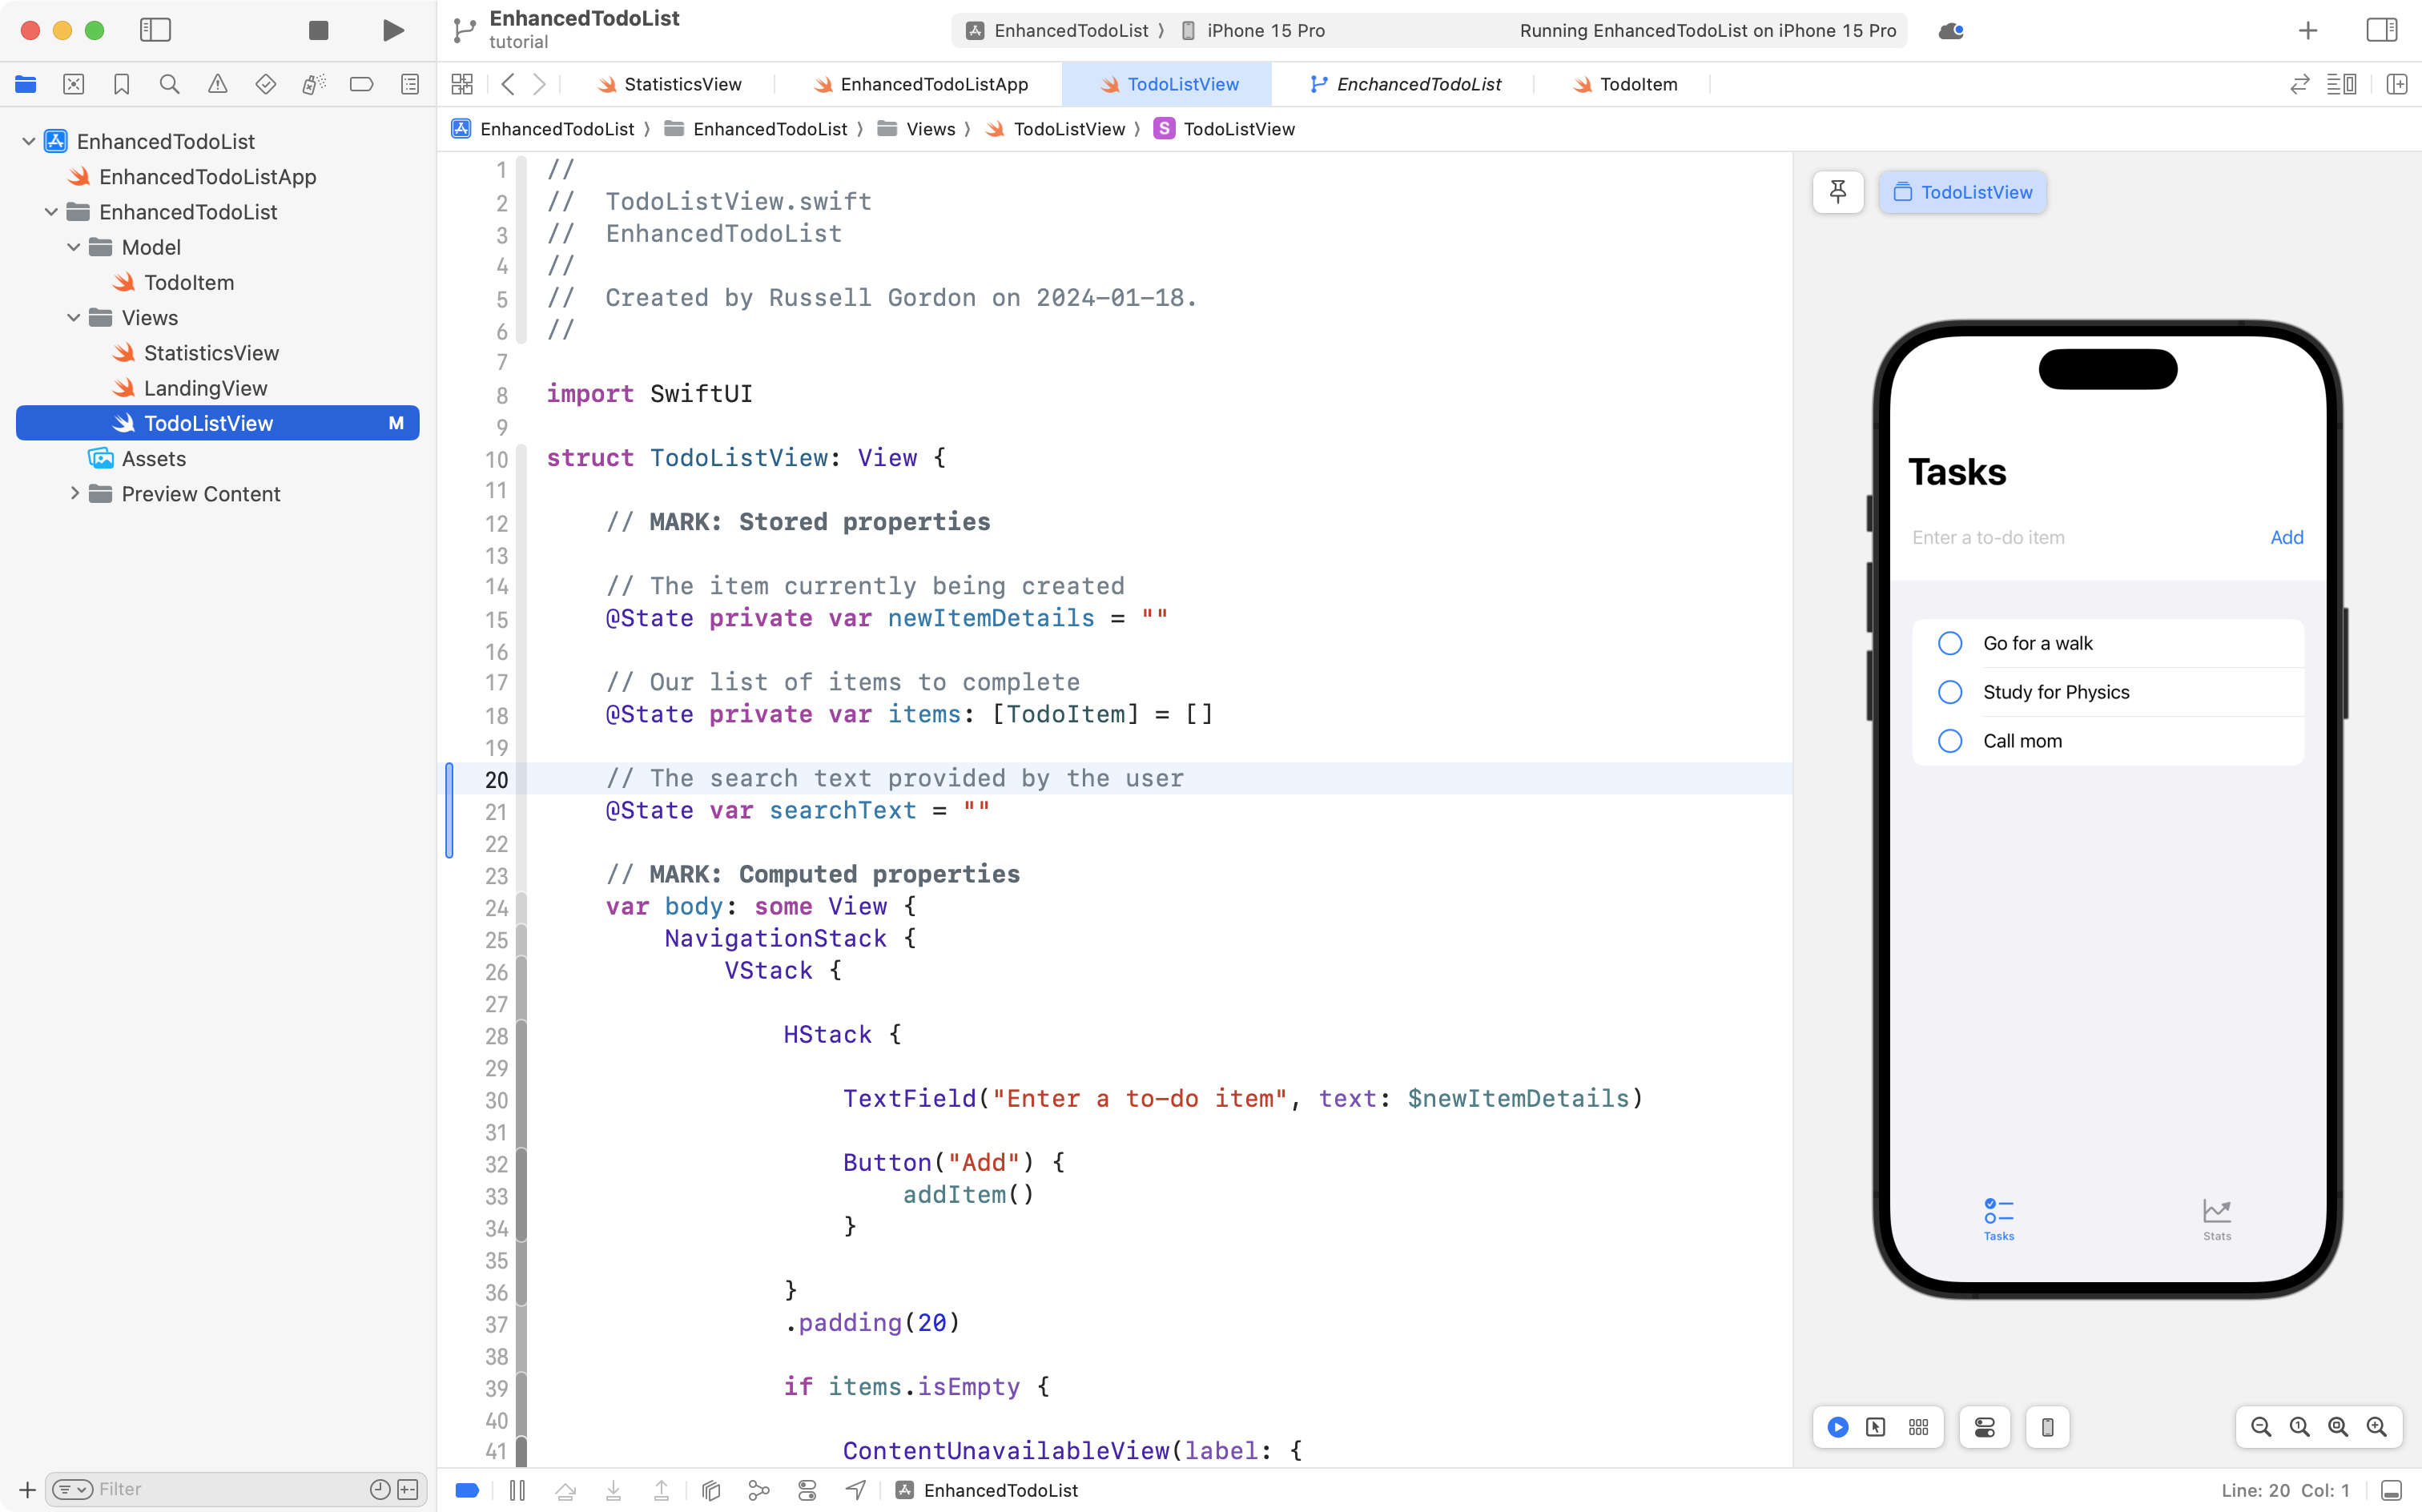
Task: Collapse the Model folder
Action: pos(72,247)
